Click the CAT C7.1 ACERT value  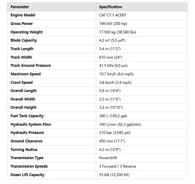pos(113,15)
